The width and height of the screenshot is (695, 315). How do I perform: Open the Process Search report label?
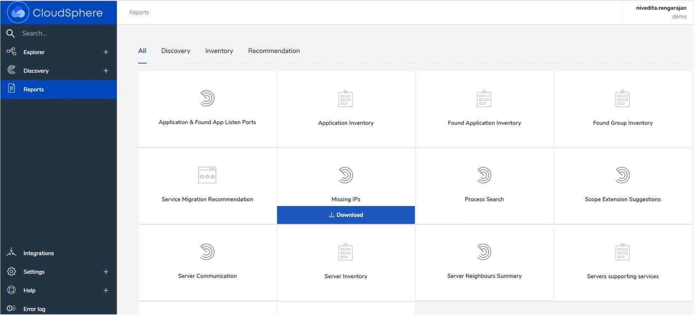point(484,199)
